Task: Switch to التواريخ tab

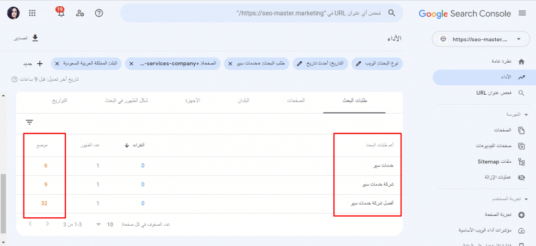Action: coord(60,101)
